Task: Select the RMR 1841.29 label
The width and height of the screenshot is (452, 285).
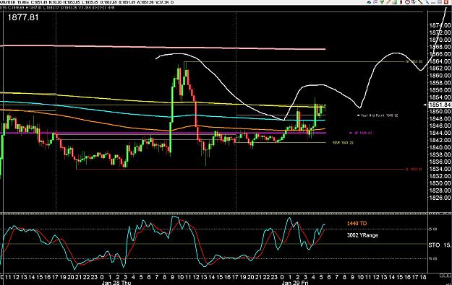Action: coord(343,143)
